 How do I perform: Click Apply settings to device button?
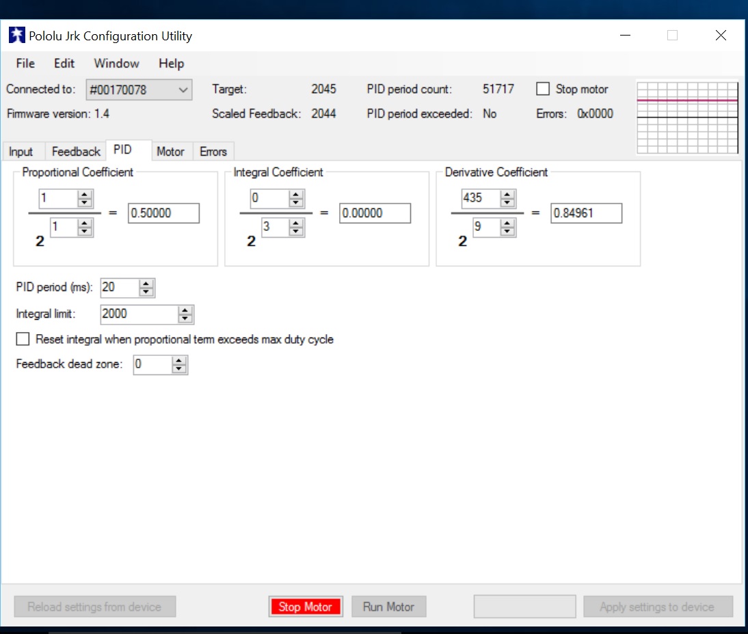pos(657,607)
